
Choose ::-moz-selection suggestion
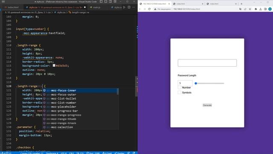[81, 127]
